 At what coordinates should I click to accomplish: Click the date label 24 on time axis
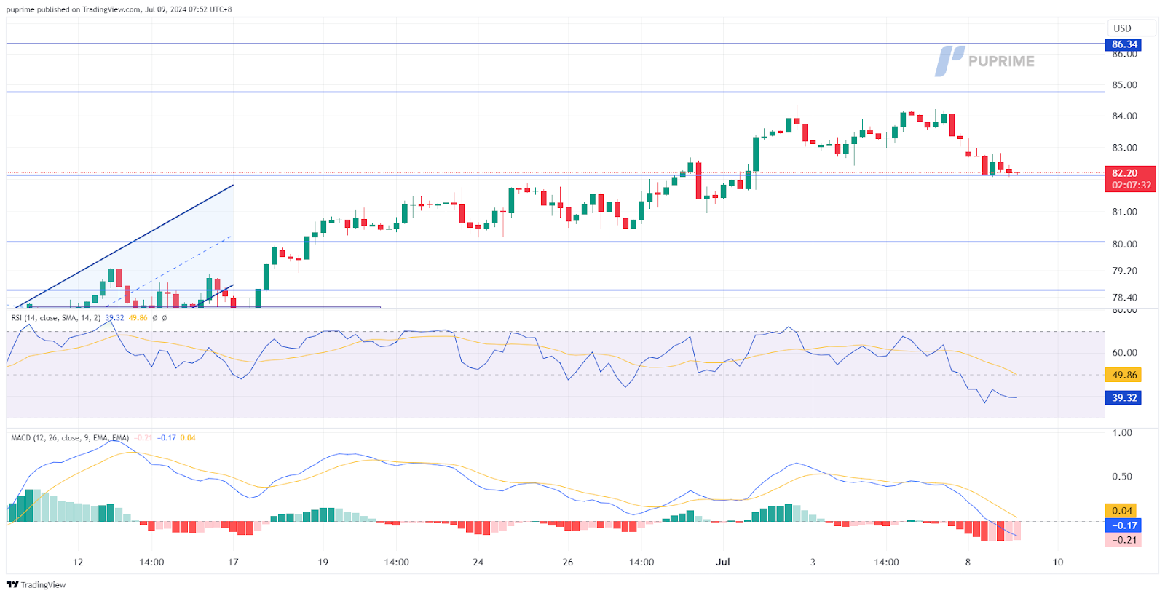(478, 563)
